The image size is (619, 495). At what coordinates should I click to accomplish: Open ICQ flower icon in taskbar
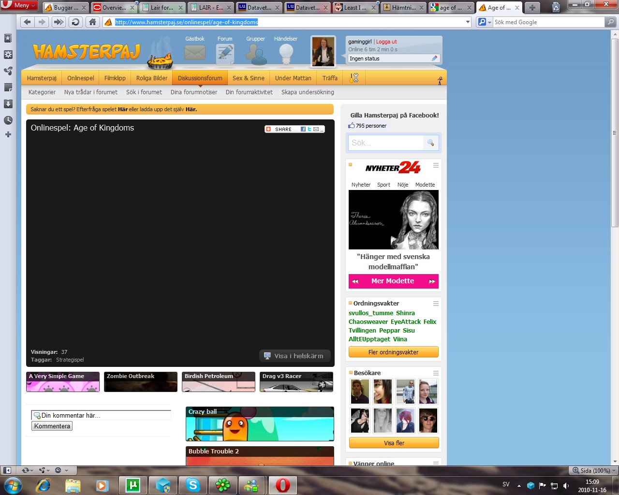tap(222, 485)
